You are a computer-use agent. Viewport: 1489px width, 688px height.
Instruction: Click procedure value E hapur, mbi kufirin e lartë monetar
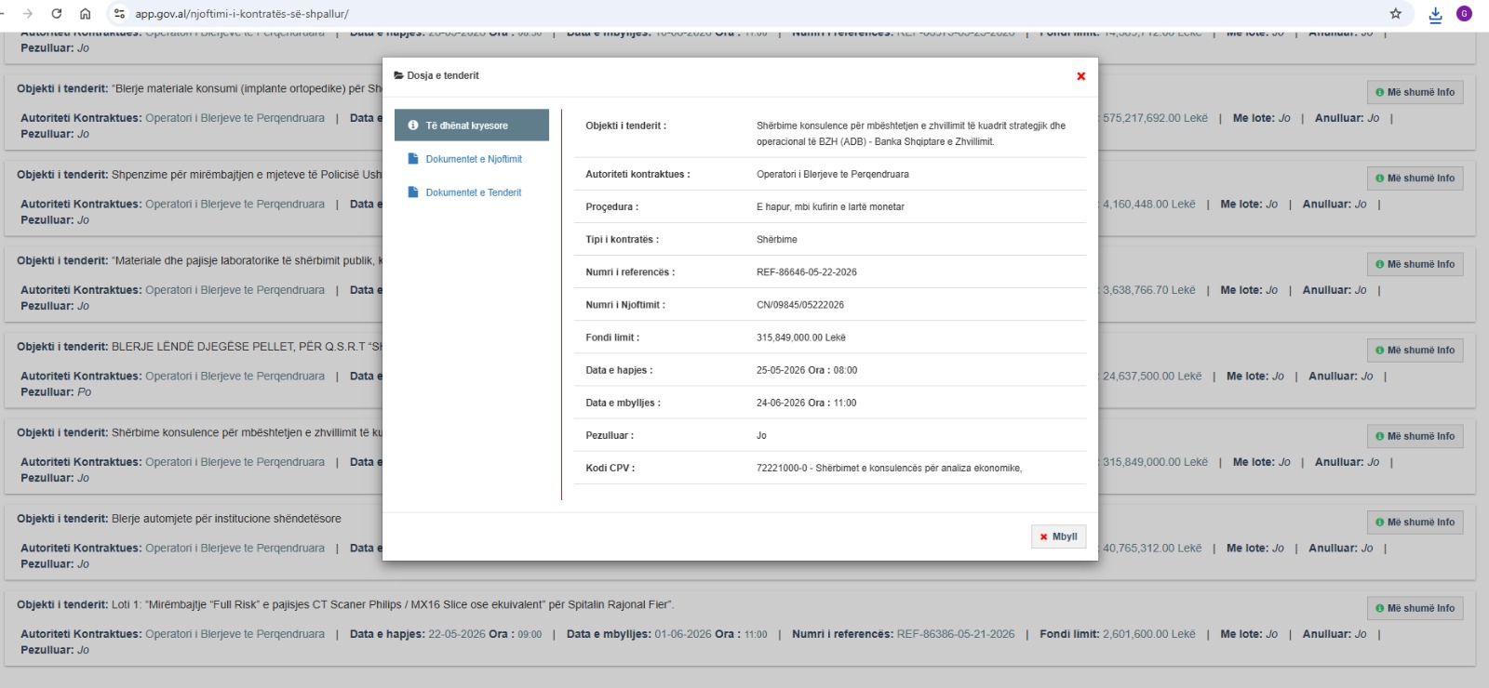830,207
